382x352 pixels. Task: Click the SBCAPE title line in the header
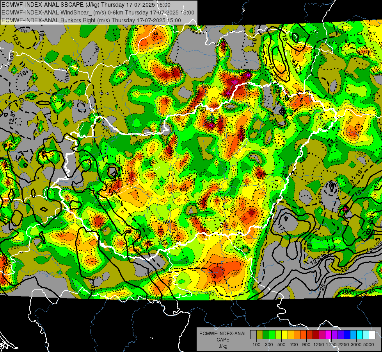(x=86, y=5)
